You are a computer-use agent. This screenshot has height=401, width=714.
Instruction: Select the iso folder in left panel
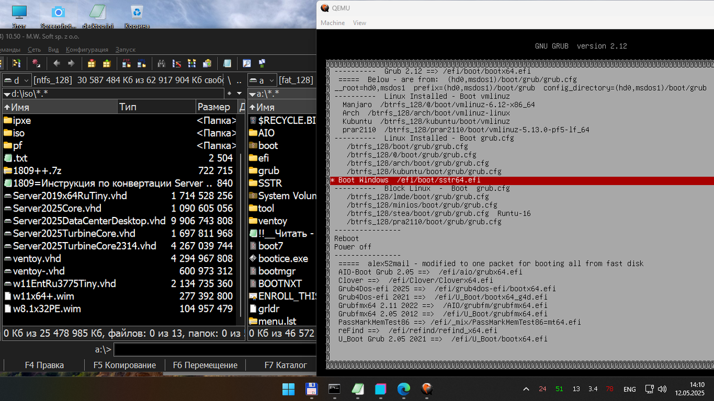coord(119,133)
